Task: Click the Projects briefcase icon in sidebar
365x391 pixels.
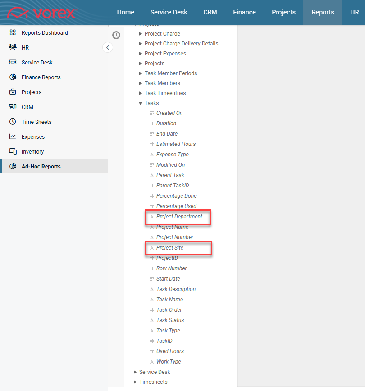Action: pos(13,92)
